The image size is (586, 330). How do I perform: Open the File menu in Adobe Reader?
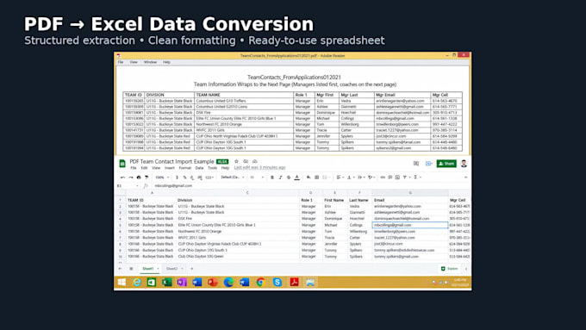(x=121, y=62)
